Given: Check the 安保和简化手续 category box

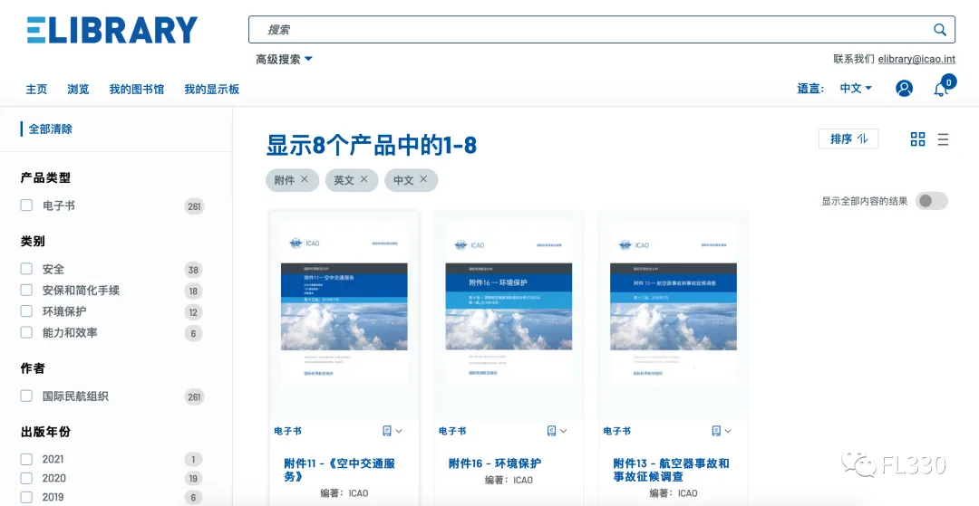Looking at the screenshot, I should (26, 290).
